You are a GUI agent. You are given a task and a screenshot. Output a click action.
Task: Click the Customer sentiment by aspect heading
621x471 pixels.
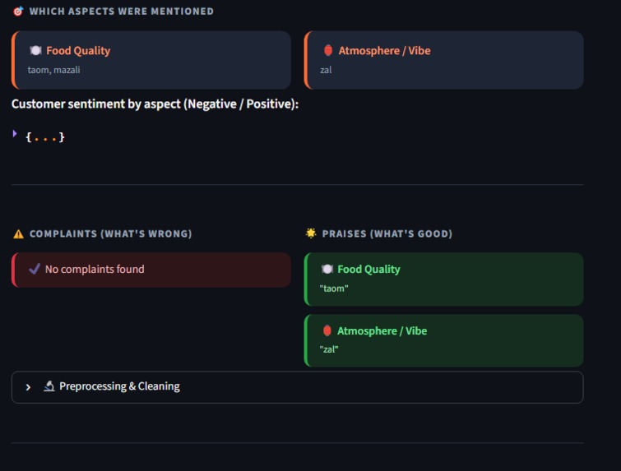(x=155, y=104)
